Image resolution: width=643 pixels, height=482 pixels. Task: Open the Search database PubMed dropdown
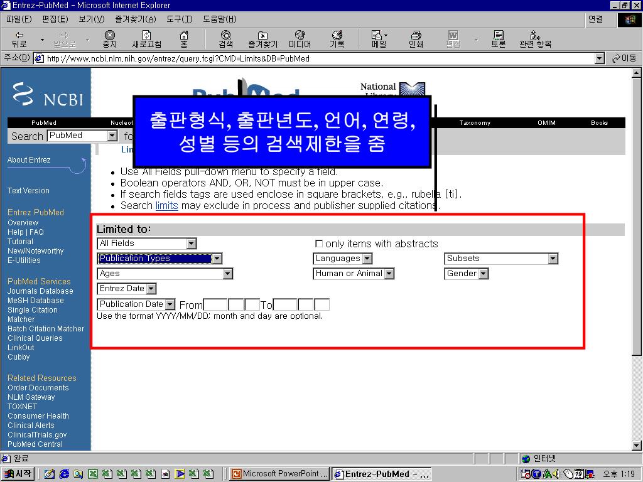click(x=82, y=136)
